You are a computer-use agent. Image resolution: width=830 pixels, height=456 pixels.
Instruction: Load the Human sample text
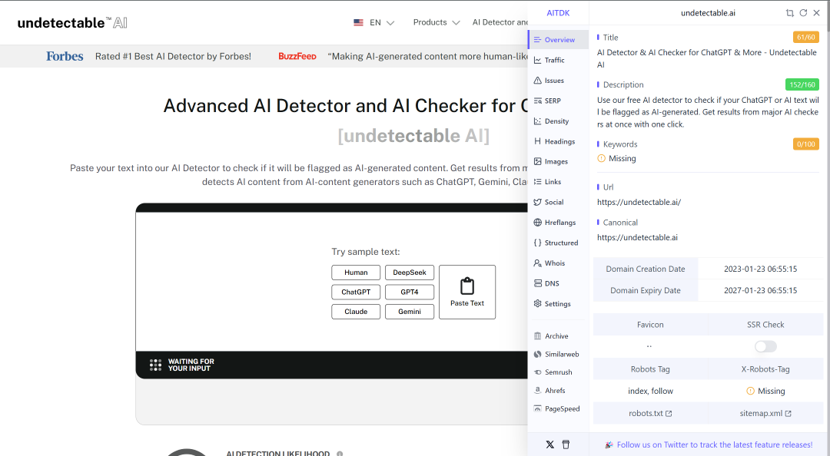coord(356,273)
